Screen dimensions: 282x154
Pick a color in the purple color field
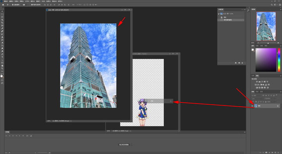(x=266, y=60)
